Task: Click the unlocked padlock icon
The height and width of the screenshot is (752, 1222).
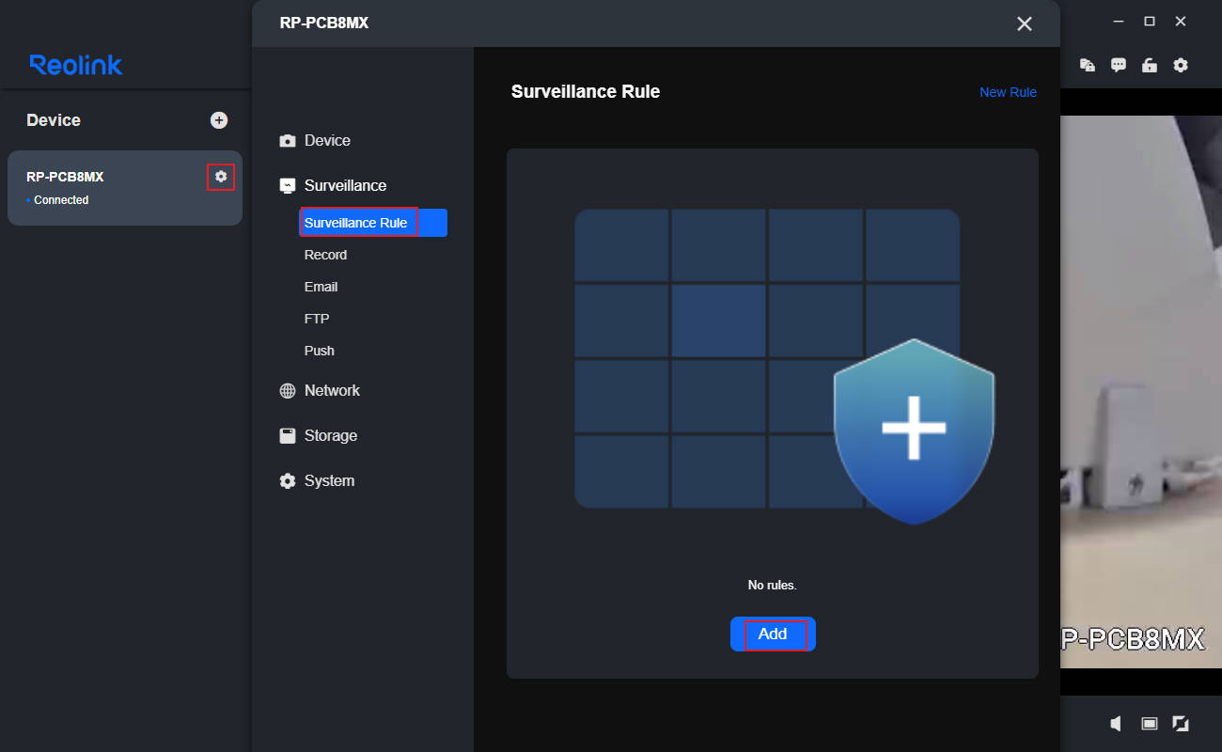Action: point(1149,65)
